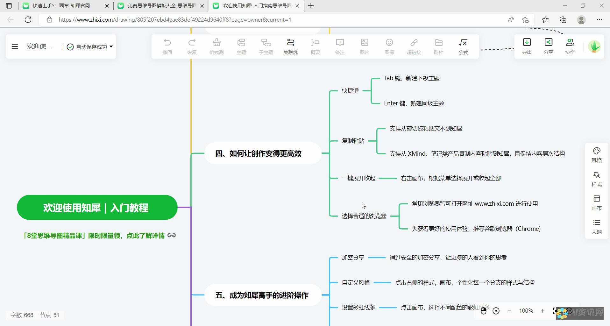The image size is (610, 326).
Task: Insert a 图片 image
Action: tap(365, 46)
